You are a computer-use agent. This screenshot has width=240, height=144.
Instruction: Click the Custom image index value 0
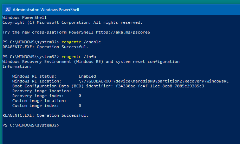tap(80, 106)
